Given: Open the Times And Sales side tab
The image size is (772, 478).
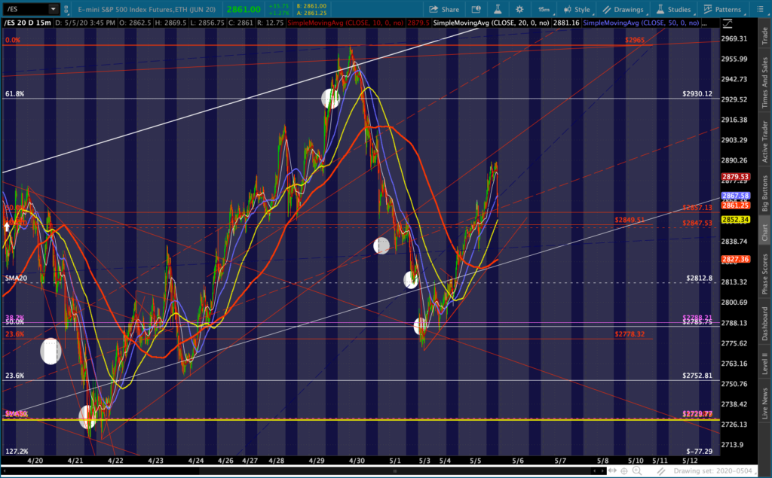Looking at the screenshot, I should (764, 83).
